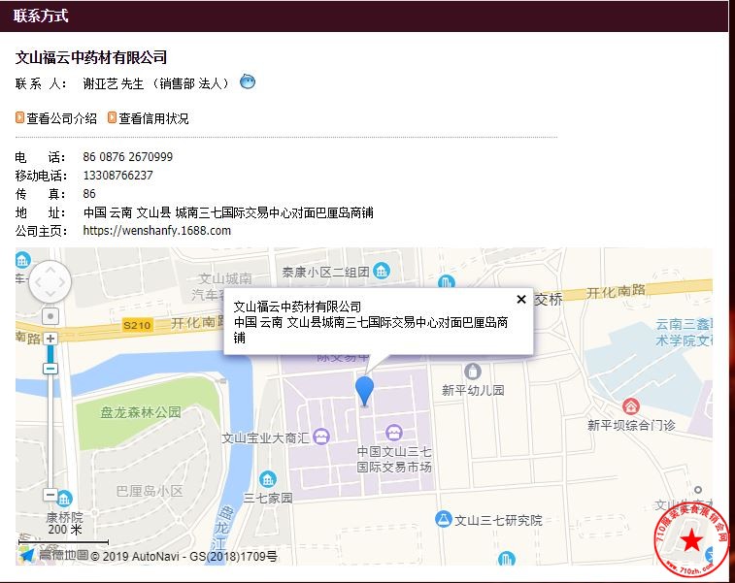Viewport: 735px width, 583px height.
Task: Click the zoom slider handle
Action: [x=50, y=369]
